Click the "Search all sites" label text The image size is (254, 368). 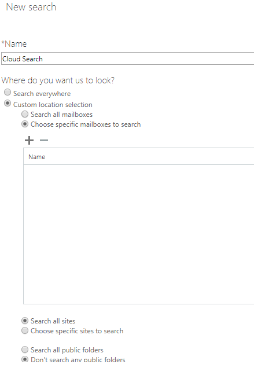click(53, 321)
